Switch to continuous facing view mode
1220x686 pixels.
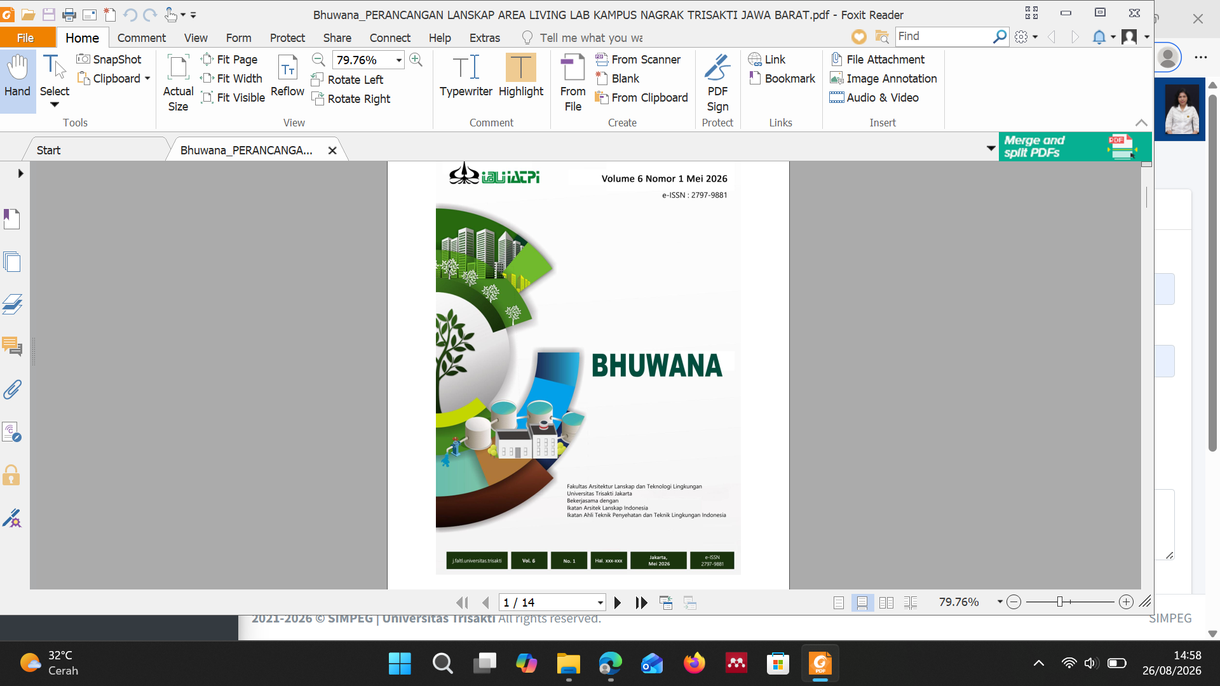click(911, 602)
